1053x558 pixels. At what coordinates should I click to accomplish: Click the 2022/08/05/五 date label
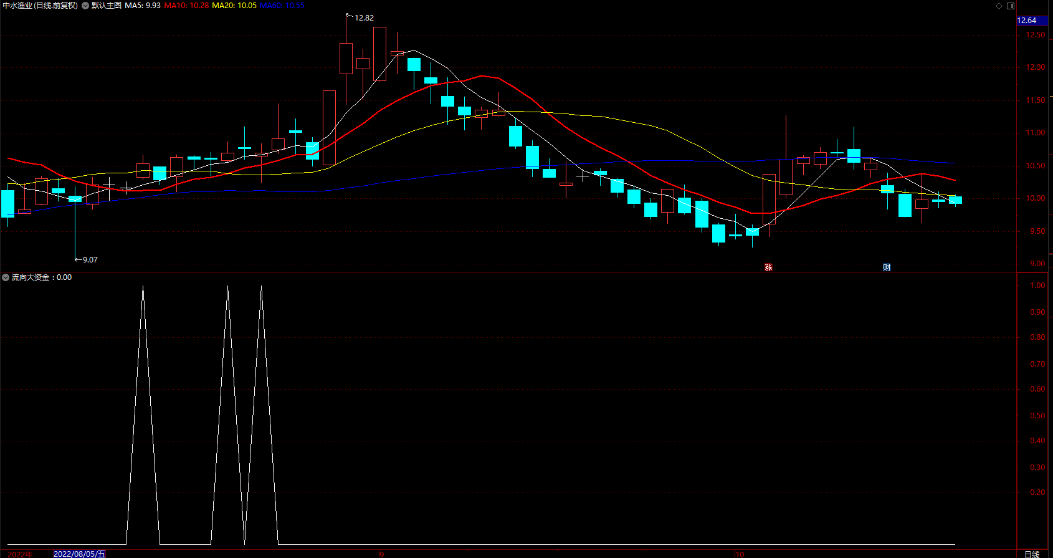point(80,554)
